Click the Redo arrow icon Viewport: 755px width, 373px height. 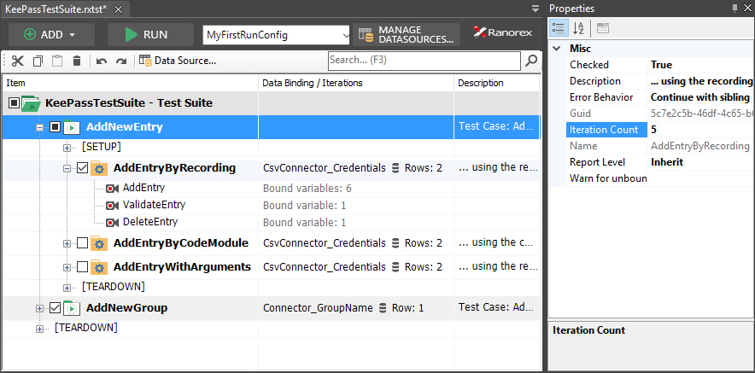[x=121, y=61]
